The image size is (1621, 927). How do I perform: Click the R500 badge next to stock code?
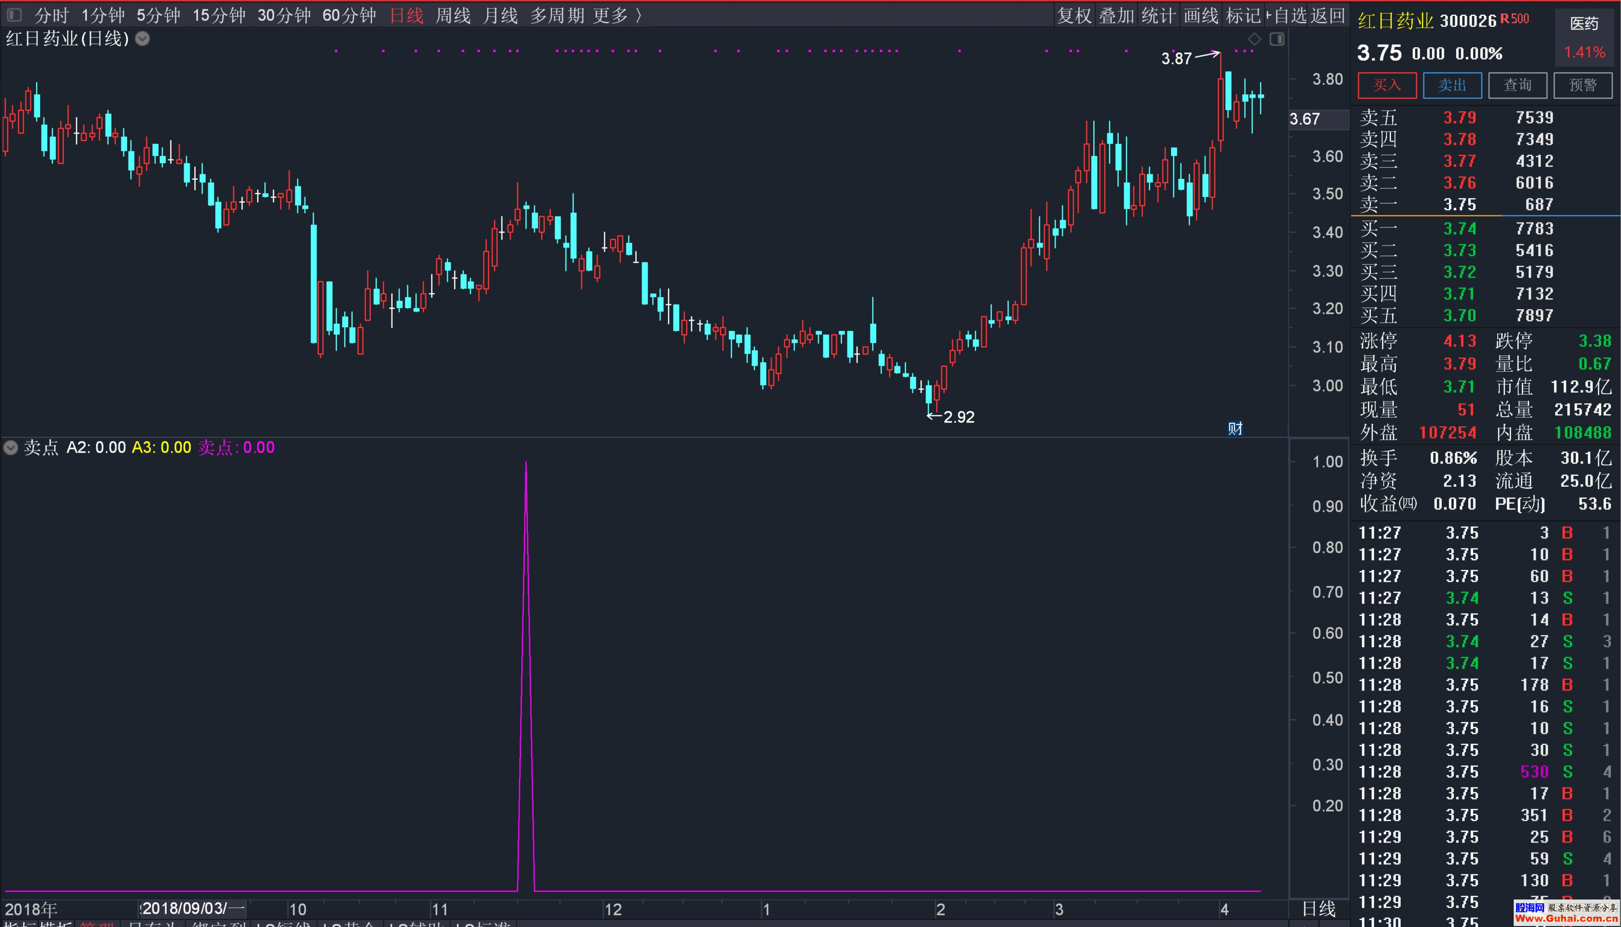1515,18
